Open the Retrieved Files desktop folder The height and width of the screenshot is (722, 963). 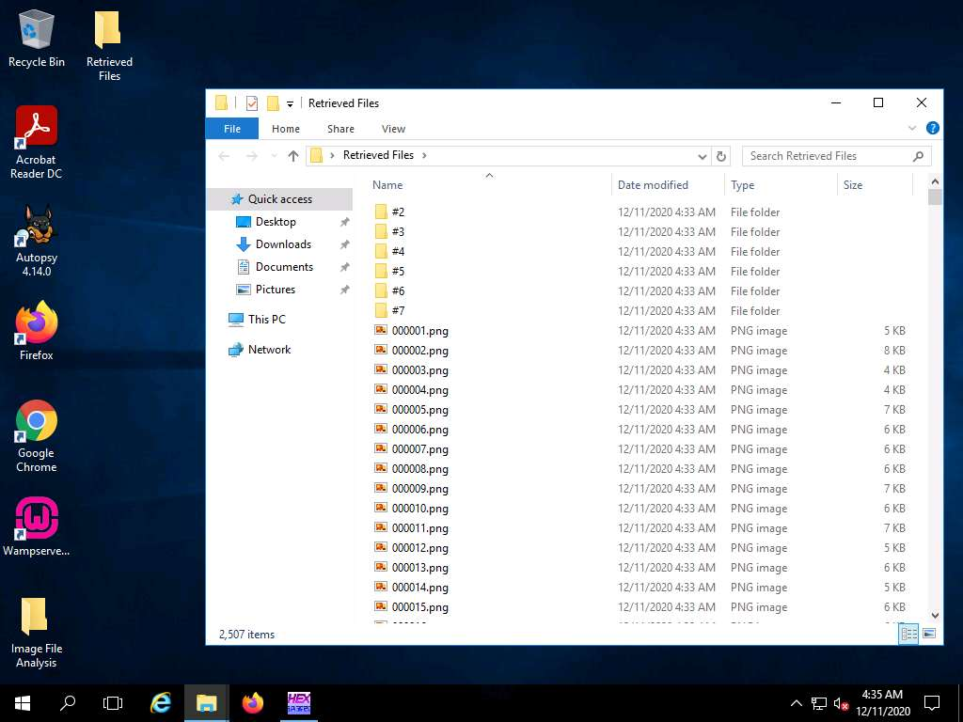click(109, 46)
